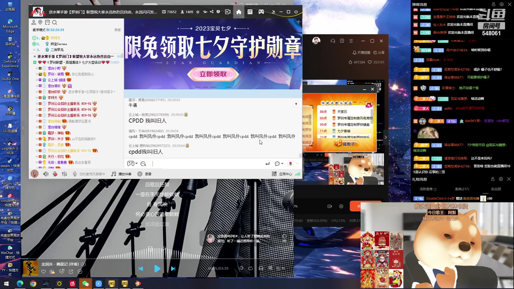
Task: Click 开播提醒 in Douyu window
Action: pos(361,52)
